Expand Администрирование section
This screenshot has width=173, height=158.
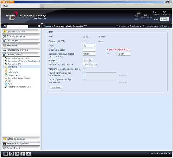(x=21, y=36)
